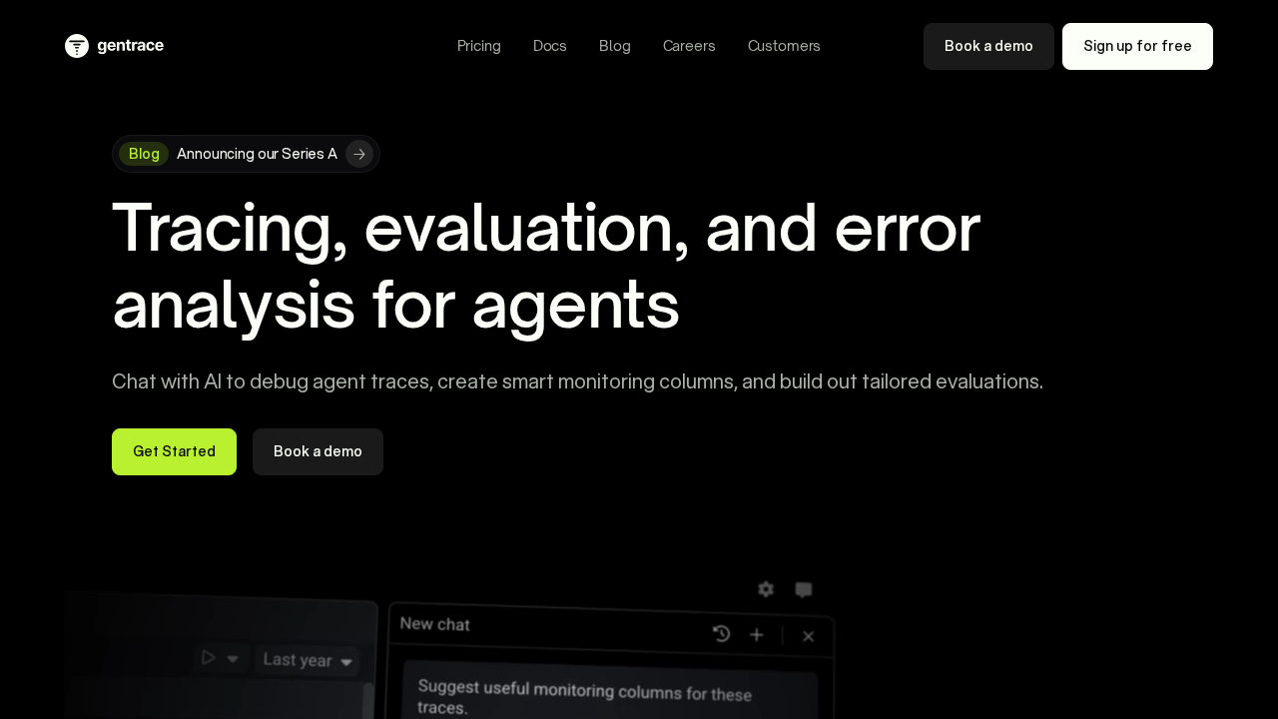
Task: Open the Customers page
Action: 784,46
